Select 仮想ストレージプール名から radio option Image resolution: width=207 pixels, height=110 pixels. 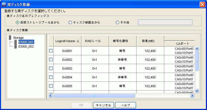point(17,23)
